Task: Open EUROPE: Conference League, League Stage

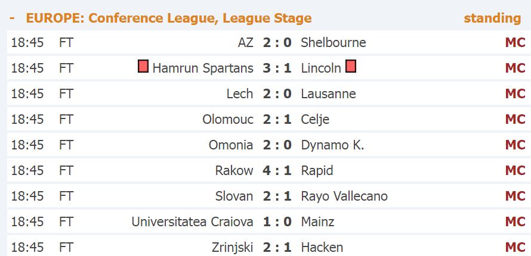Action: (x=169, y=18)
